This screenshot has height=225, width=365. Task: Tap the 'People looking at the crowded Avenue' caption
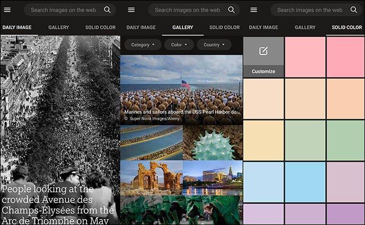57,205
